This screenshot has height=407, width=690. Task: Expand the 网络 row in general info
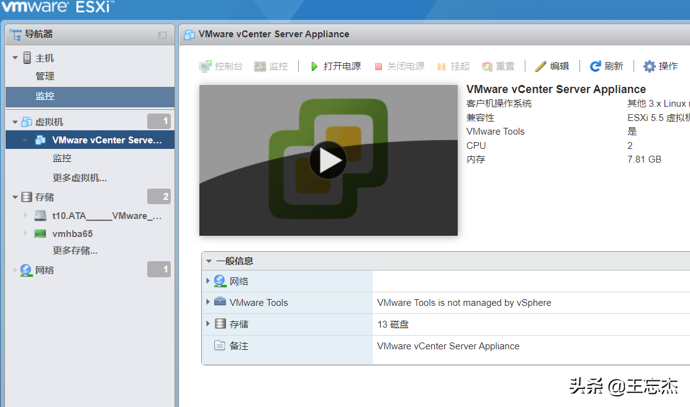[207, 280]
